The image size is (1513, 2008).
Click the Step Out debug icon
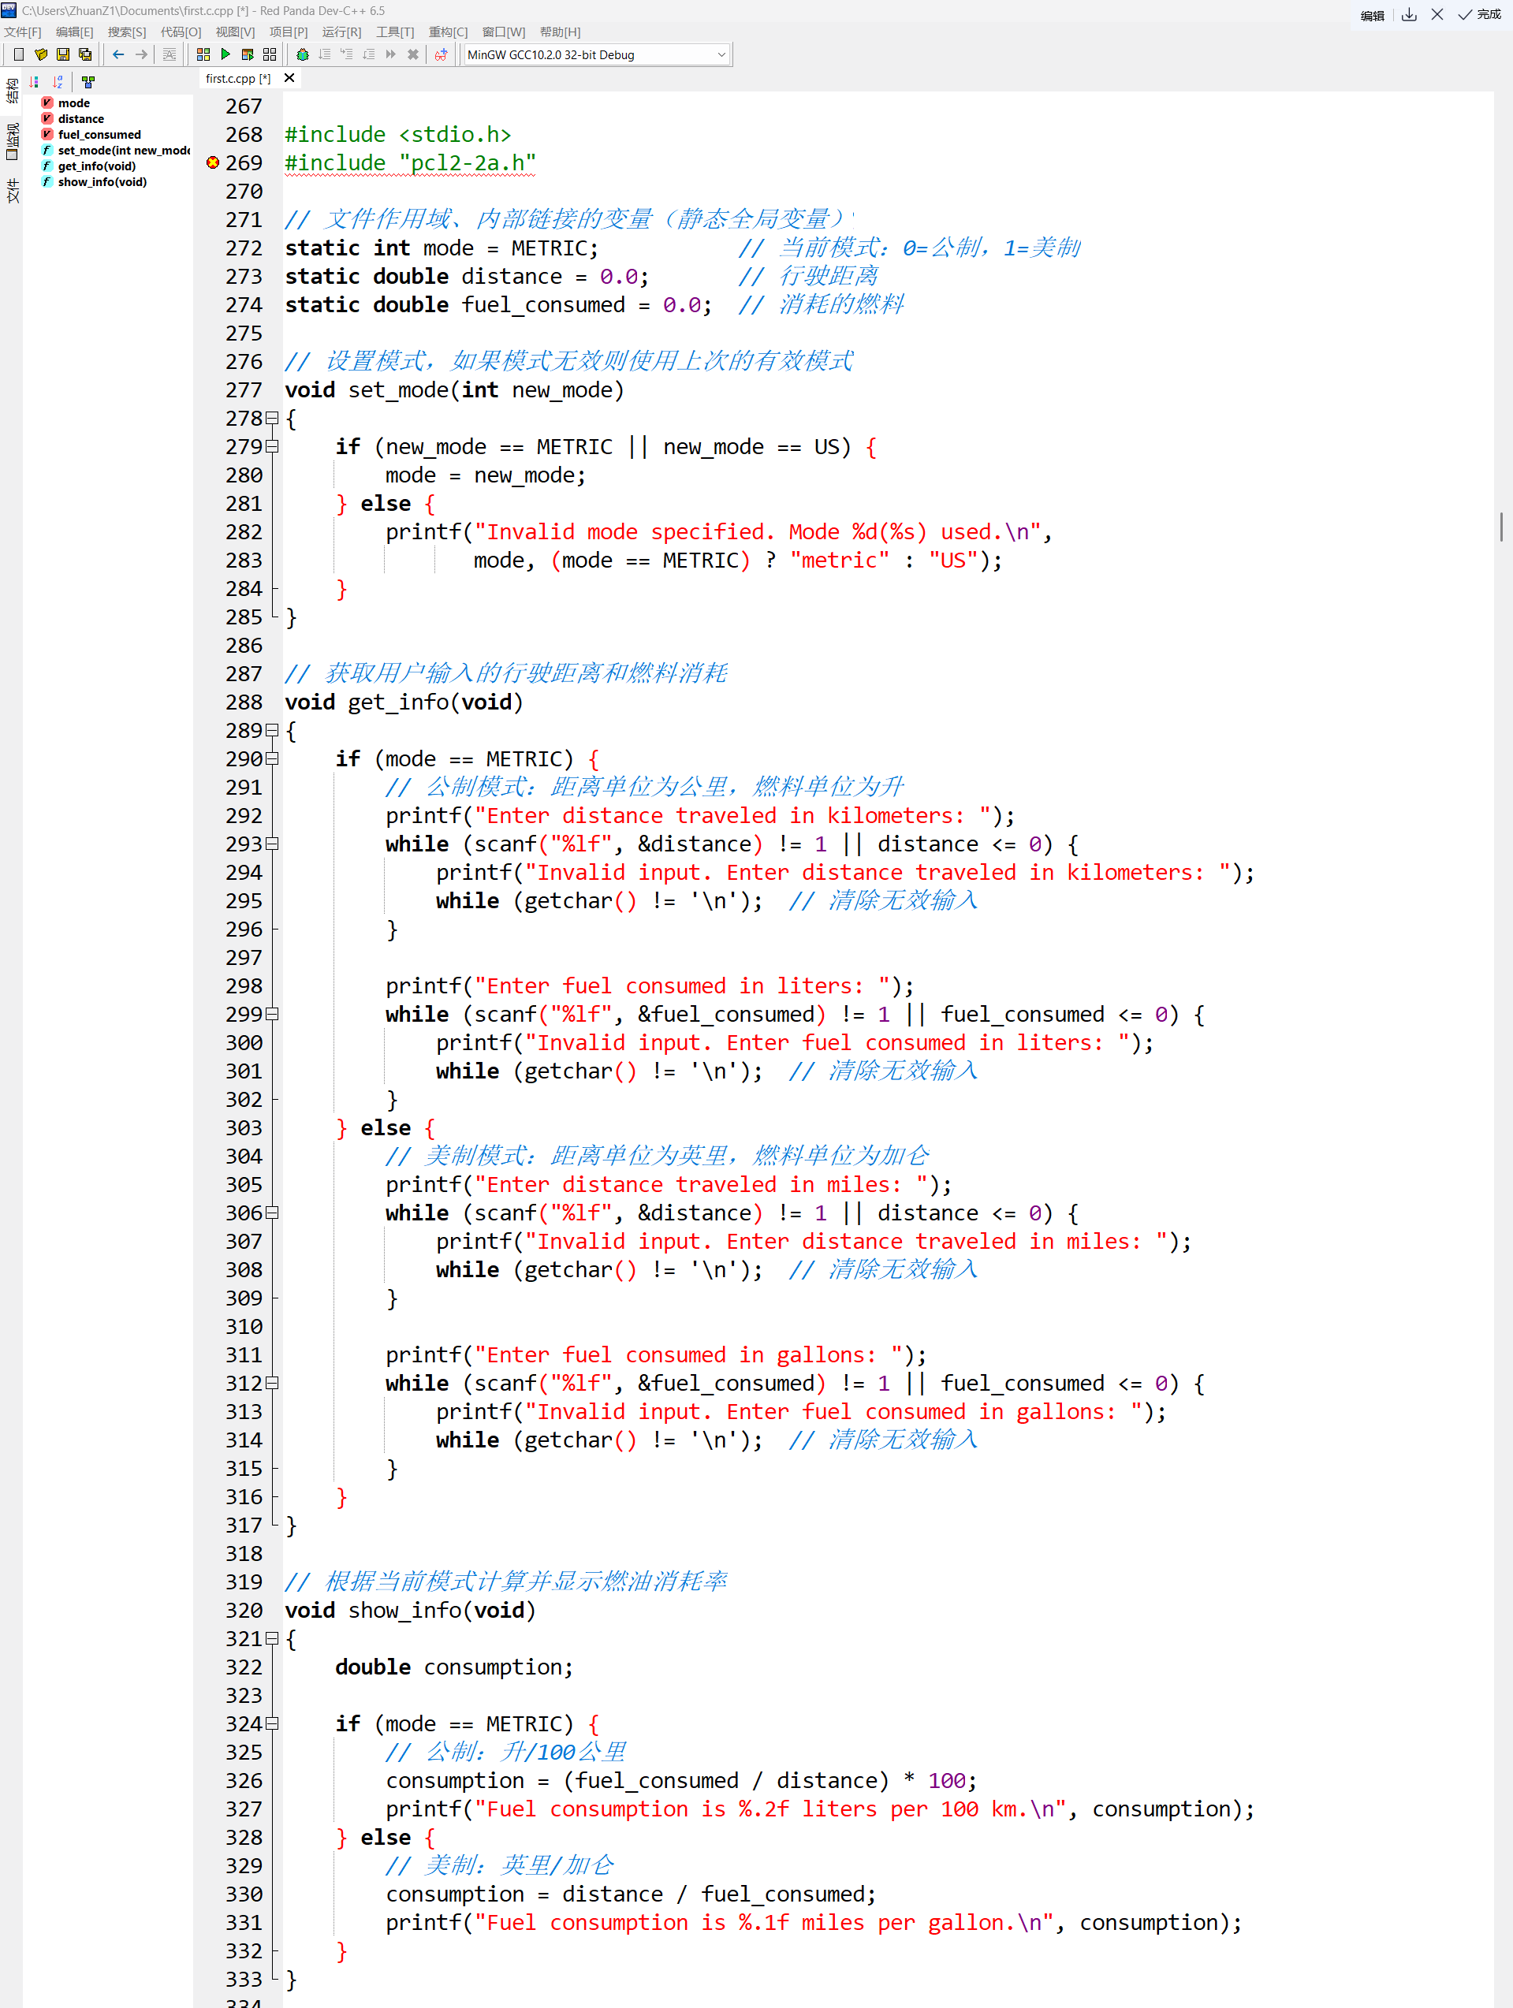coord(368,54)
